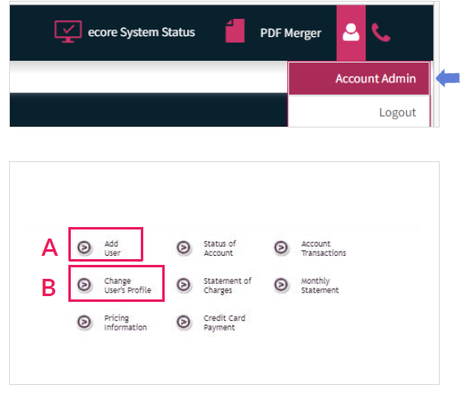Click arrow icon beside Change User's Profile
471x394 pixels.
(84, 285)
